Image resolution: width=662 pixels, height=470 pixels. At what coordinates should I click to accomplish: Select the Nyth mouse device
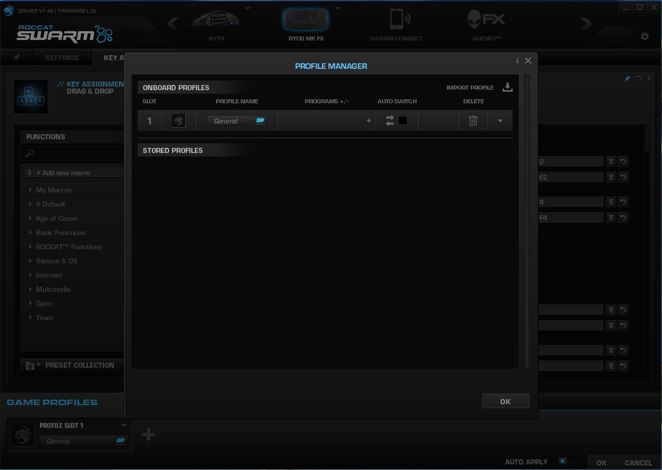(216, 25)
